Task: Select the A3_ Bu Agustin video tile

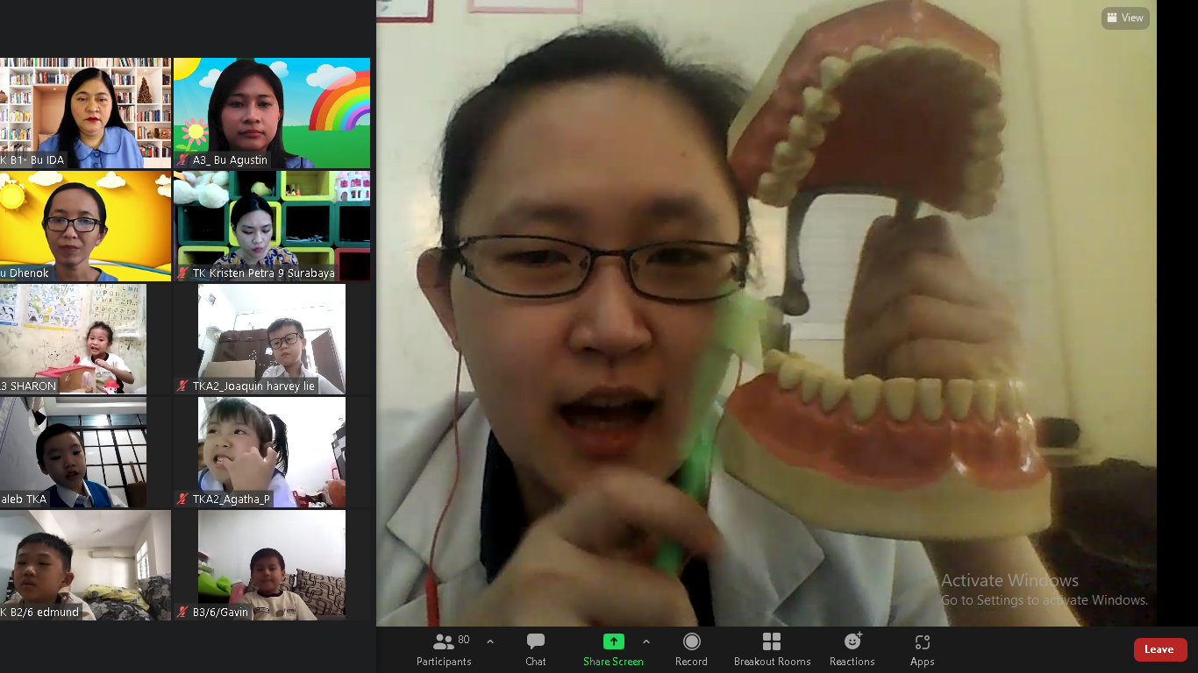Action: point(272,113)
